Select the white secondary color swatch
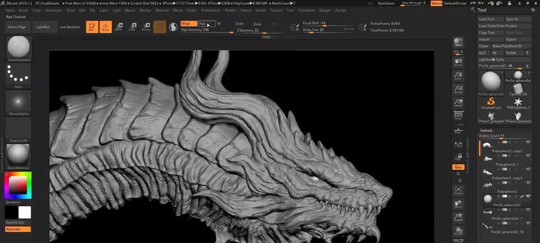The width and height of the screenshot is (540, 243). pyautogui.click(x=25, y=213)
